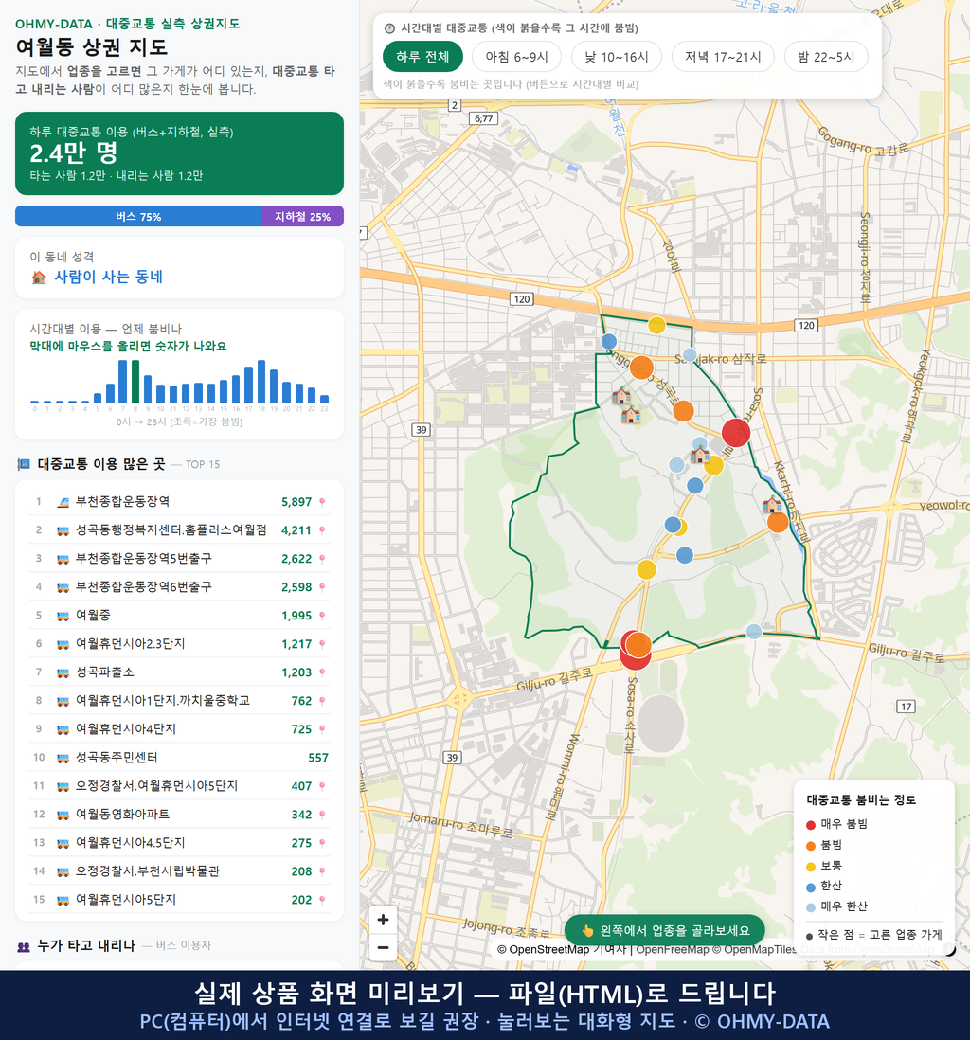
Task: Select 부천종합운동장역6번출구 row
Action: 179,587
